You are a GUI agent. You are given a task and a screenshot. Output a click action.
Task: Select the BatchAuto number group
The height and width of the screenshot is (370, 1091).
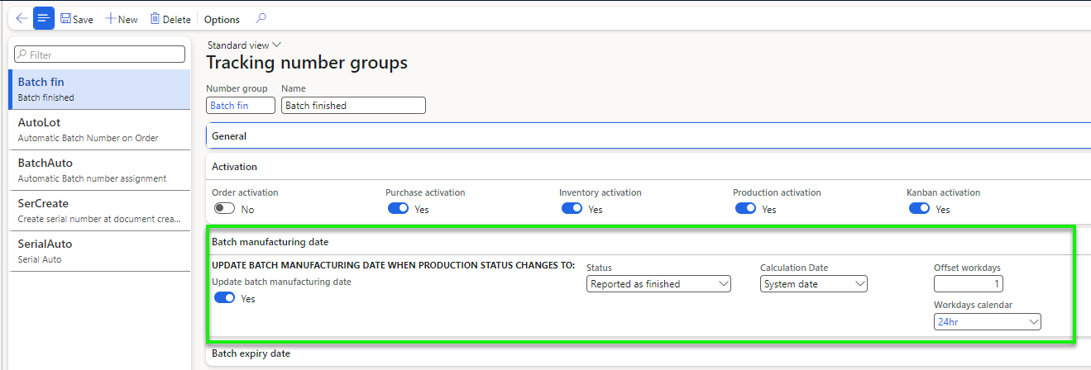point(99,170)
